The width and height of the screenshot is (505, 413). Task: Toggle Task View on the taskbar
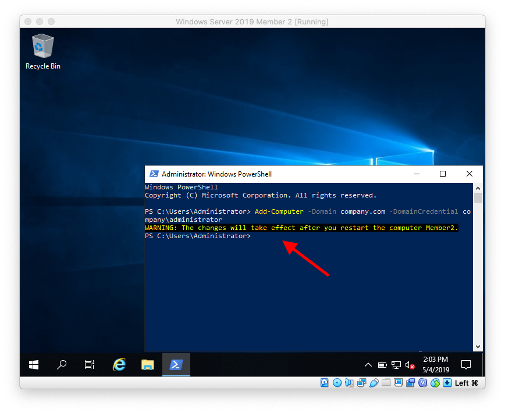[x=89, y=365]
